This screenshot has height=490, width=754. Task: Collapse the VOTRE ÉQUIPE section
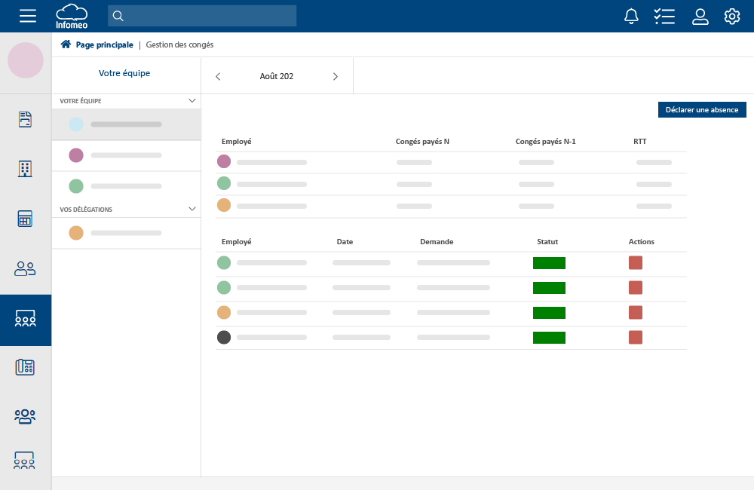click(x=192, y=100)
